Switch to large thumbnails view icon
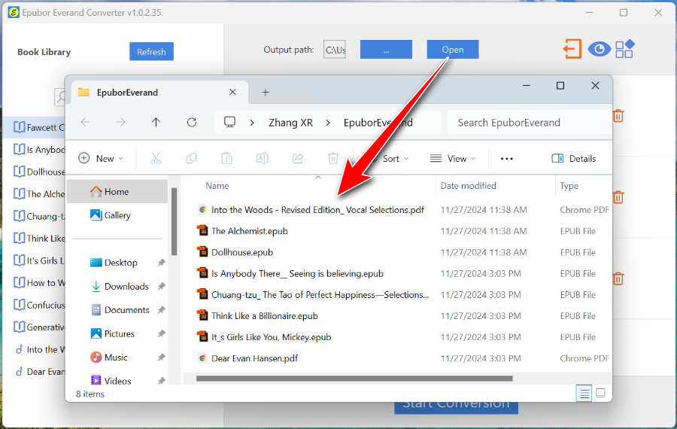677x429 pixels. tap(600, 394)
